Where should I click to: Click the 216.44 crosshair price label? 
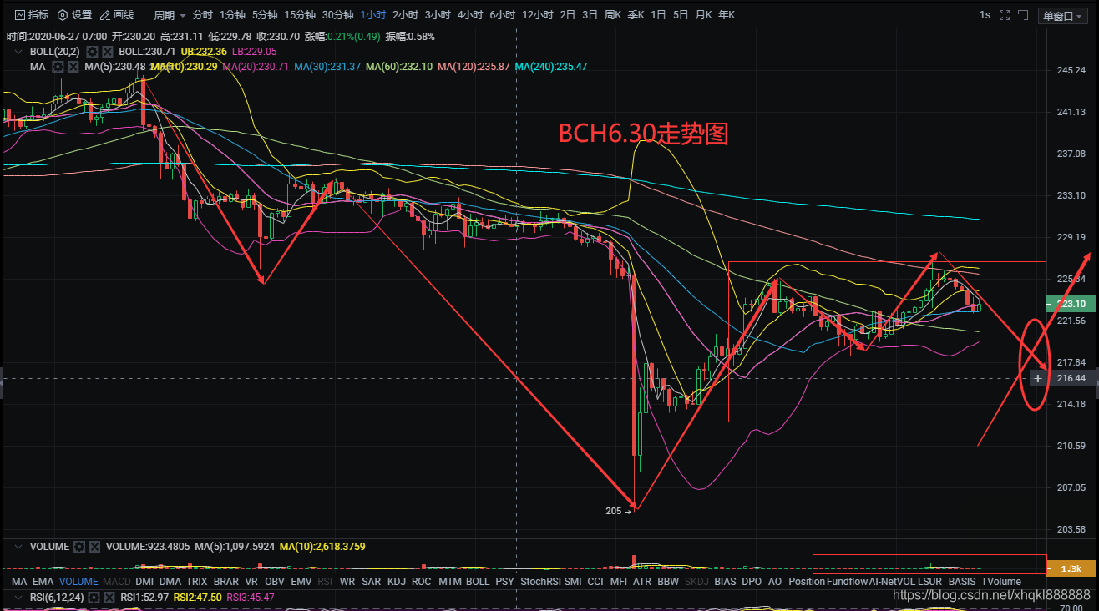tap(1071, 379)
